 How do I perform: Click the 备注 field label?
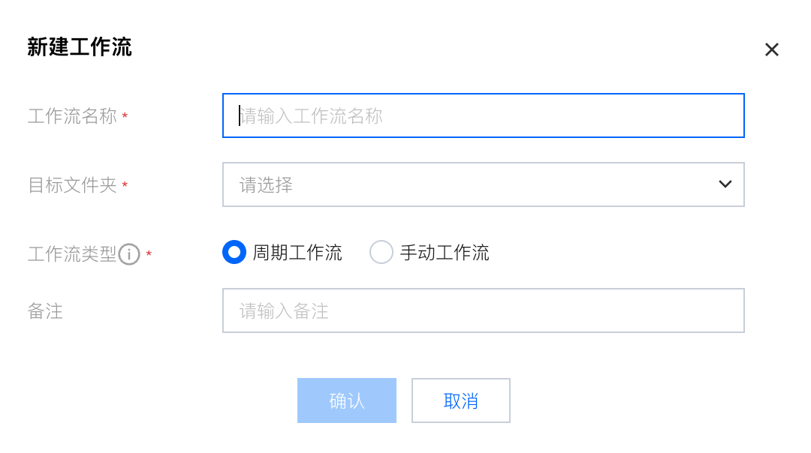click(45, 311)
